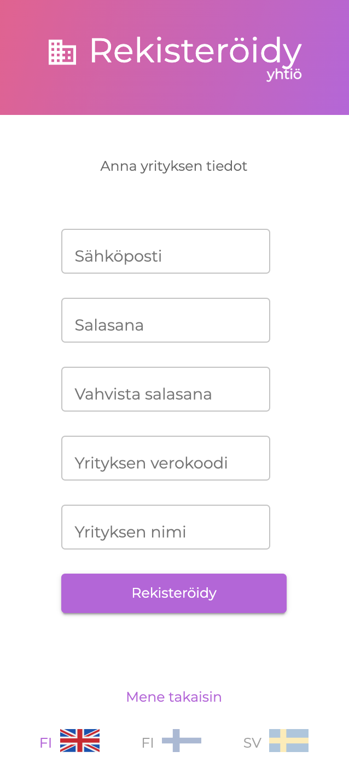Viewport: 349px width, 763px height.
Task: Click the highlighted "FI" language label
Action: click(x=46, y=743)
